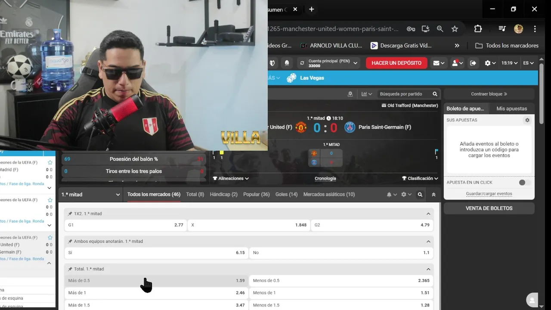
Task: Click Contraer bloque to collapse the panel
Action: point(489,94)
